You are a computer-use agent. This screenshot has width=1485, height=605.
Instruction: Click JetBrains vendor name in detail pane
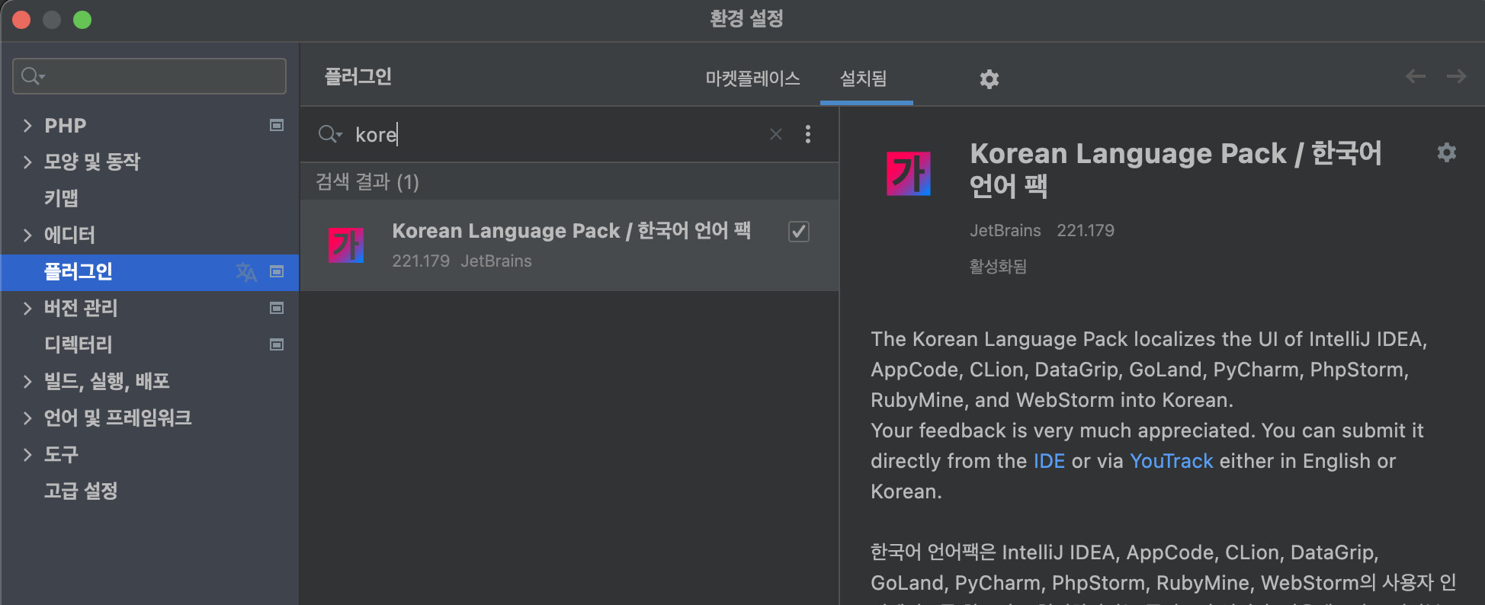(1005, 230)
